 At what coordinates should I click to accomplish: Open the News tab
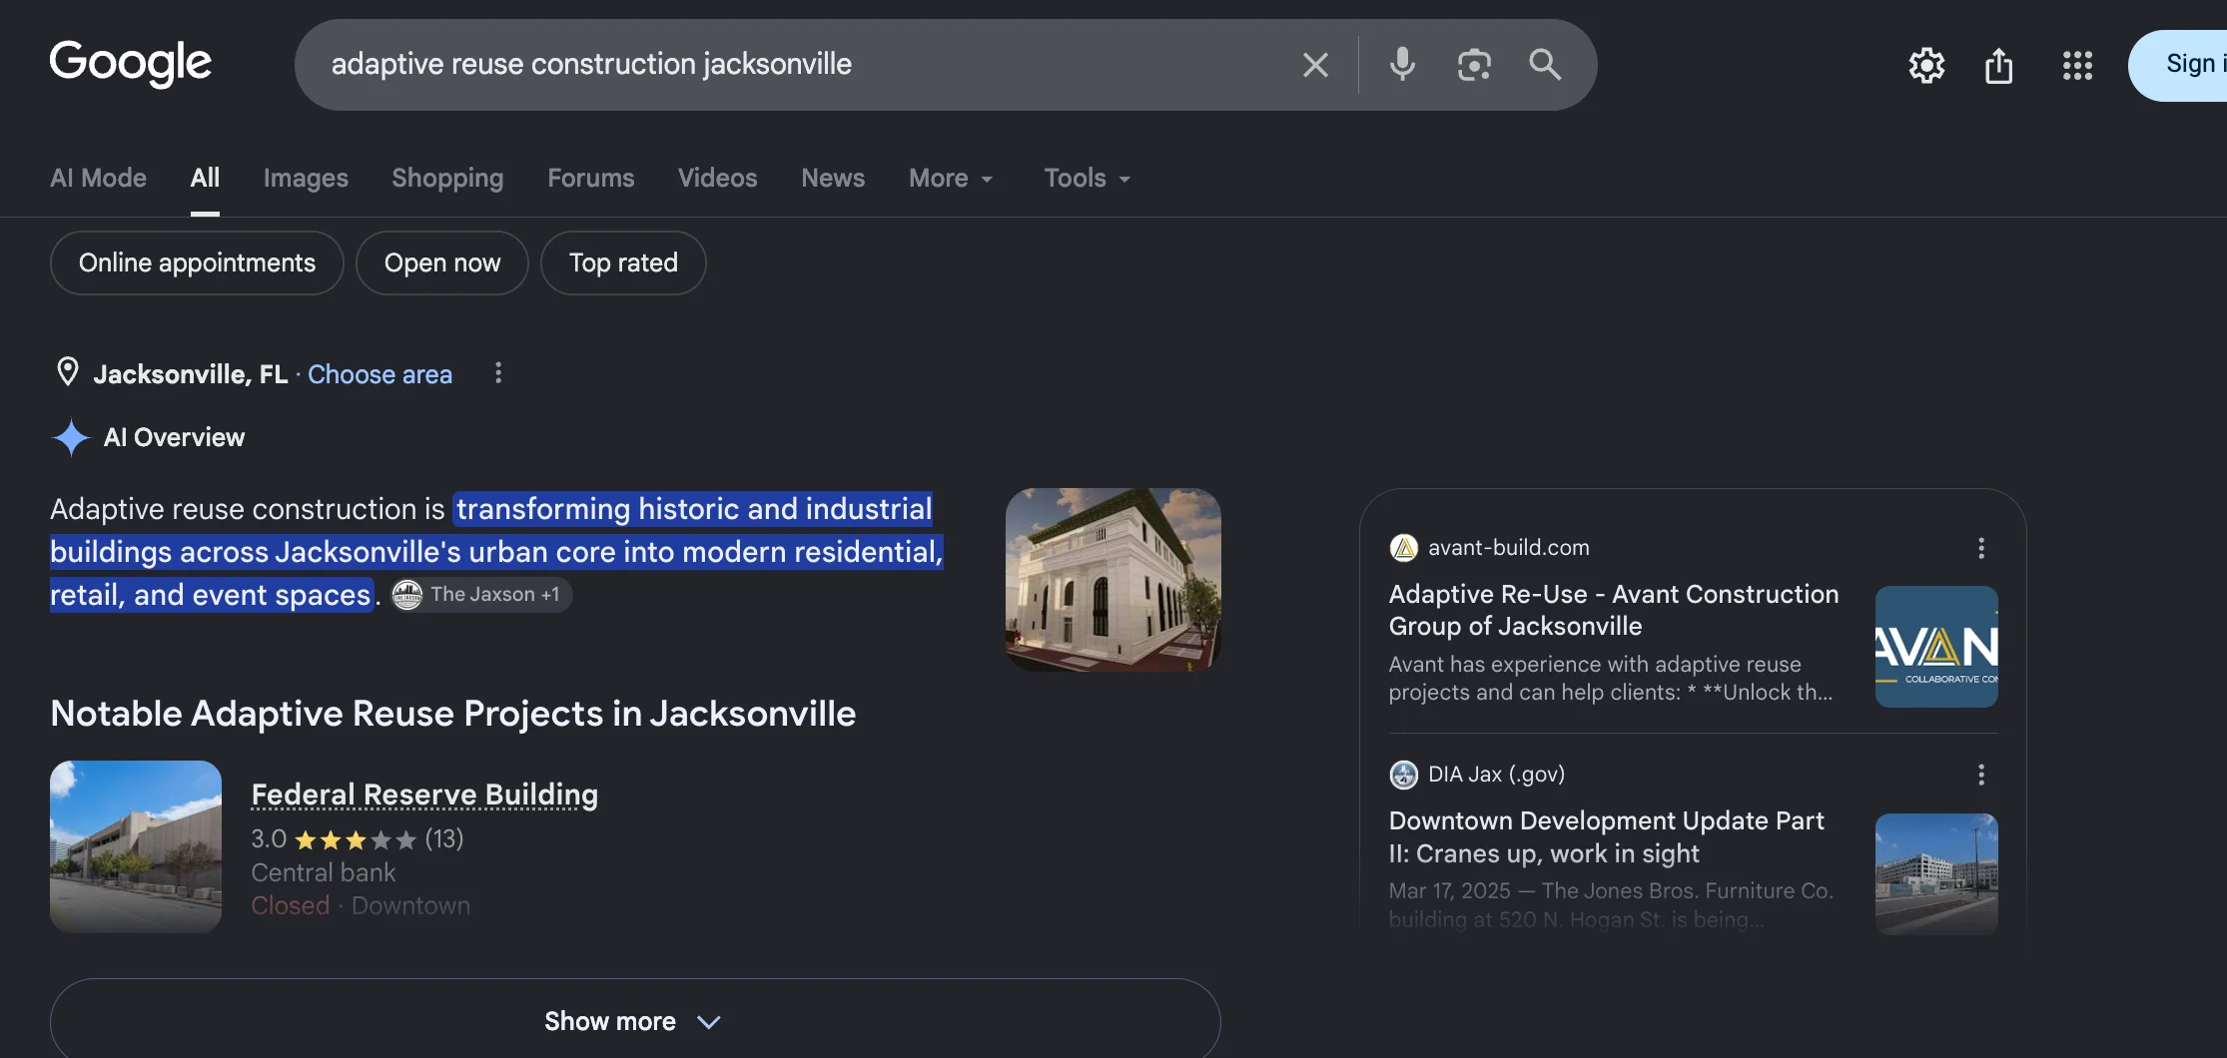[833, 178]
